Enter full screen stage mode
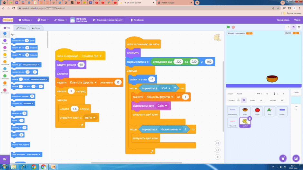This screenshot has height=170, width=303. (299, 27)
